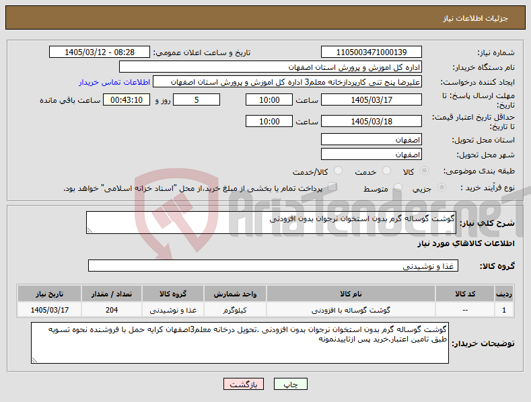
Task: Click the row number cell 1
Action: [504, 310]
